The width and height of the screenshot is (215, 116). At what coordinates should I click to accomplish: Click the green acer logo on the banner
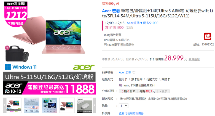(x=84, y=67)
